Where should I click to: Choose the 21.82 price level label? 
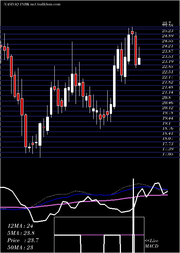pyautogui.click(x=167, y=82)
